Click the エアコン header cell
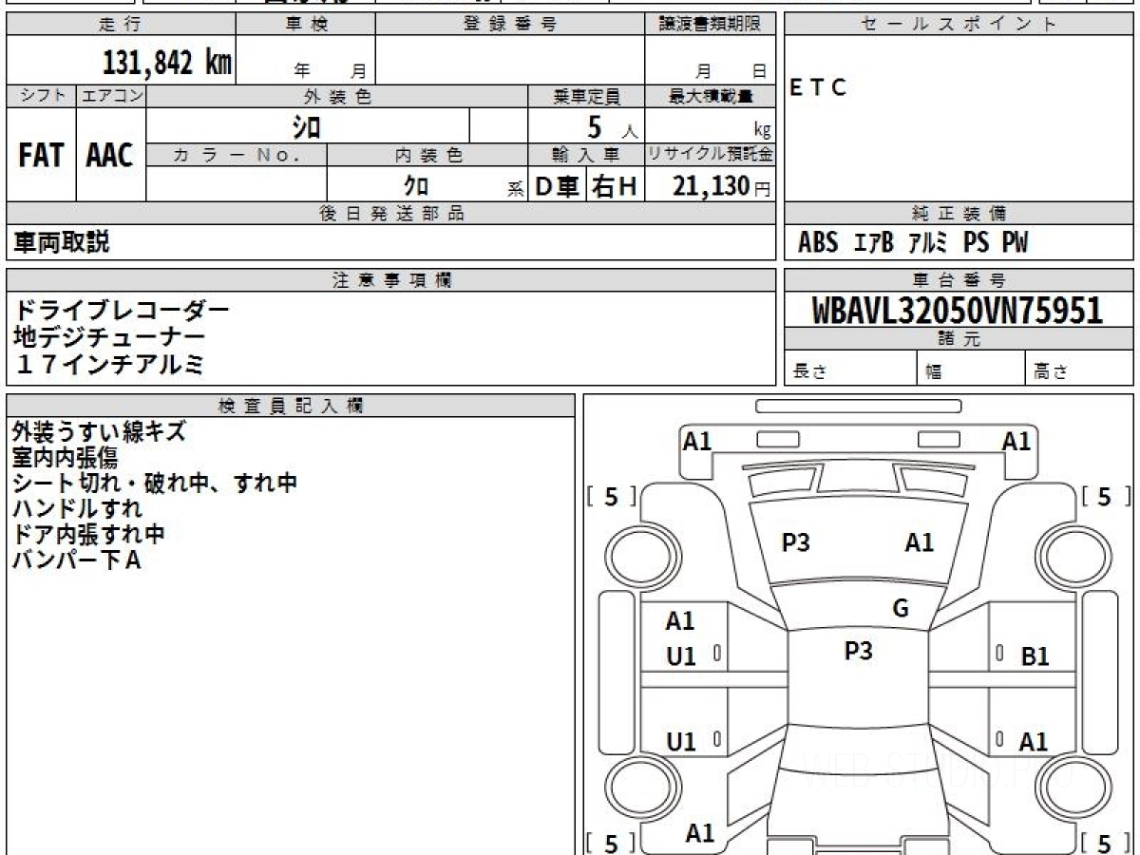Image resolution: width=1140 pixels, height=855 pixels. [x=111, y=96]
